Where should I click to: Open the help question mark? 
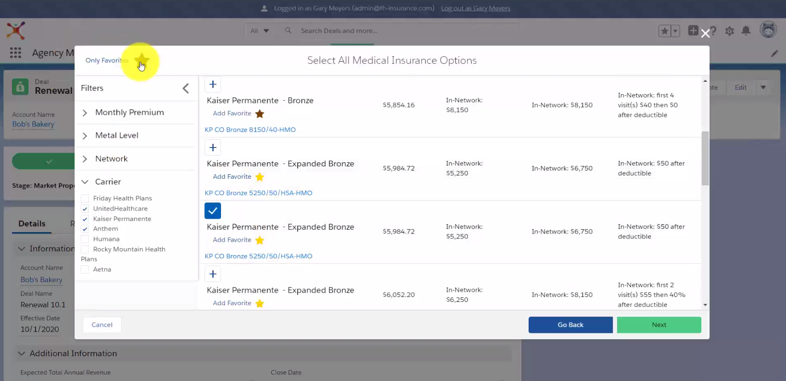point(713,31)
